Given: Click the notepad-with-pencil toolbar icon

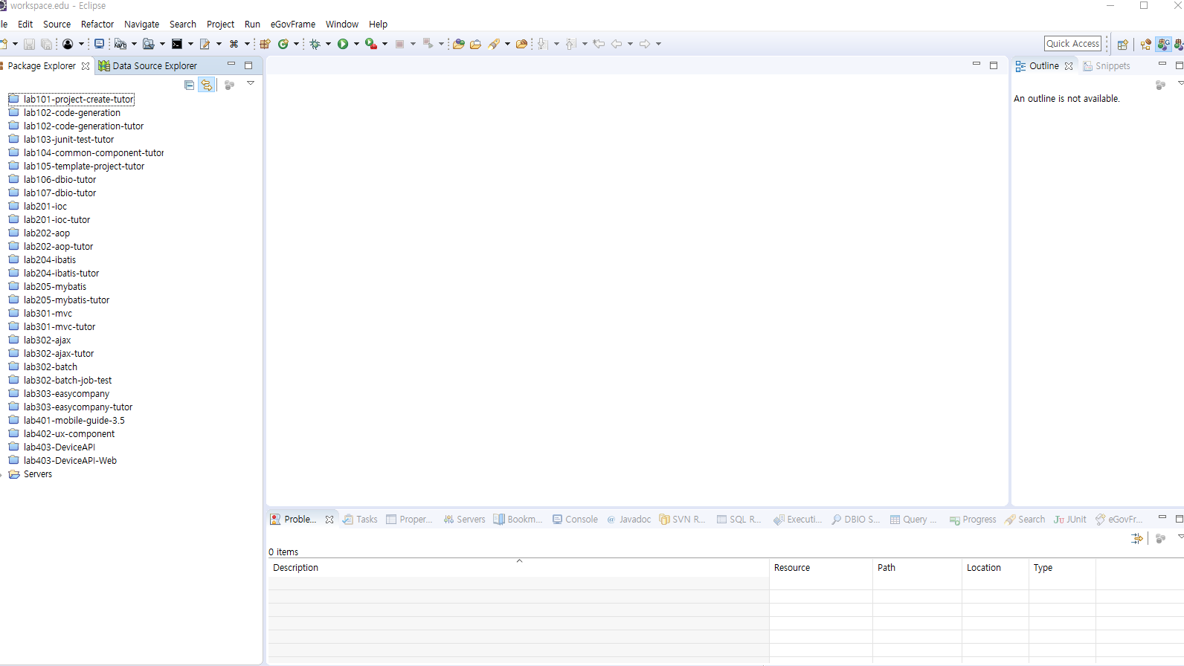Looking at the screenshot, I should [x=205, y=45].
